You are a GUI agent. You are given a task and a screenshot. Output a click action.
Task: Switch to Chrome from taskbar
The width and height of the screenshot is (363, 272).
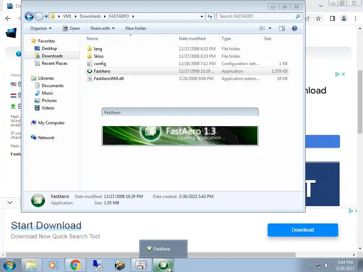(75, 265)
